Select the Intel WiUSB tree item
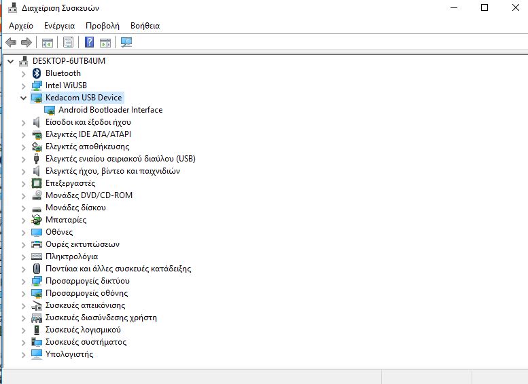The height and width of the screenshot is (384, 528). [x=66, y=85]
